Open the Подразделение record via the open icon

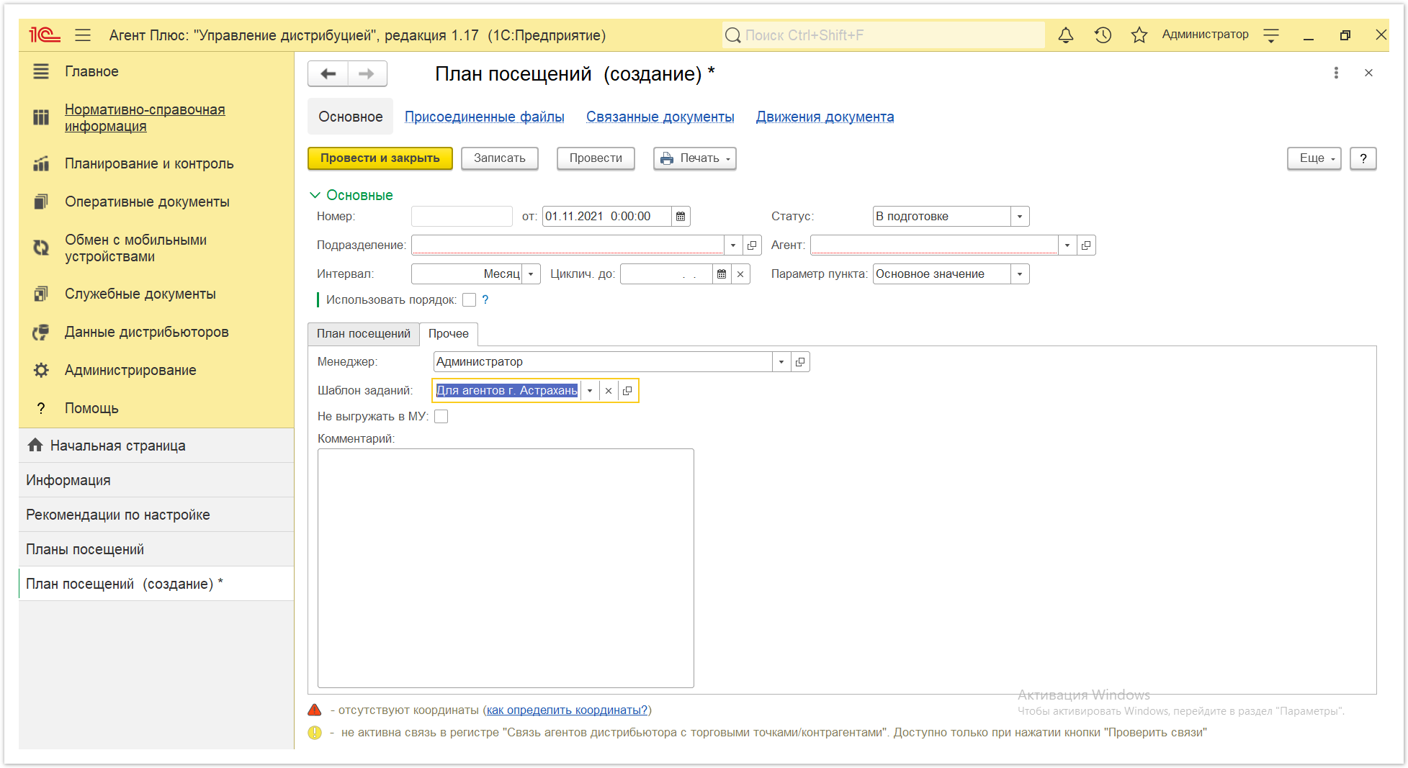[752, 245]
